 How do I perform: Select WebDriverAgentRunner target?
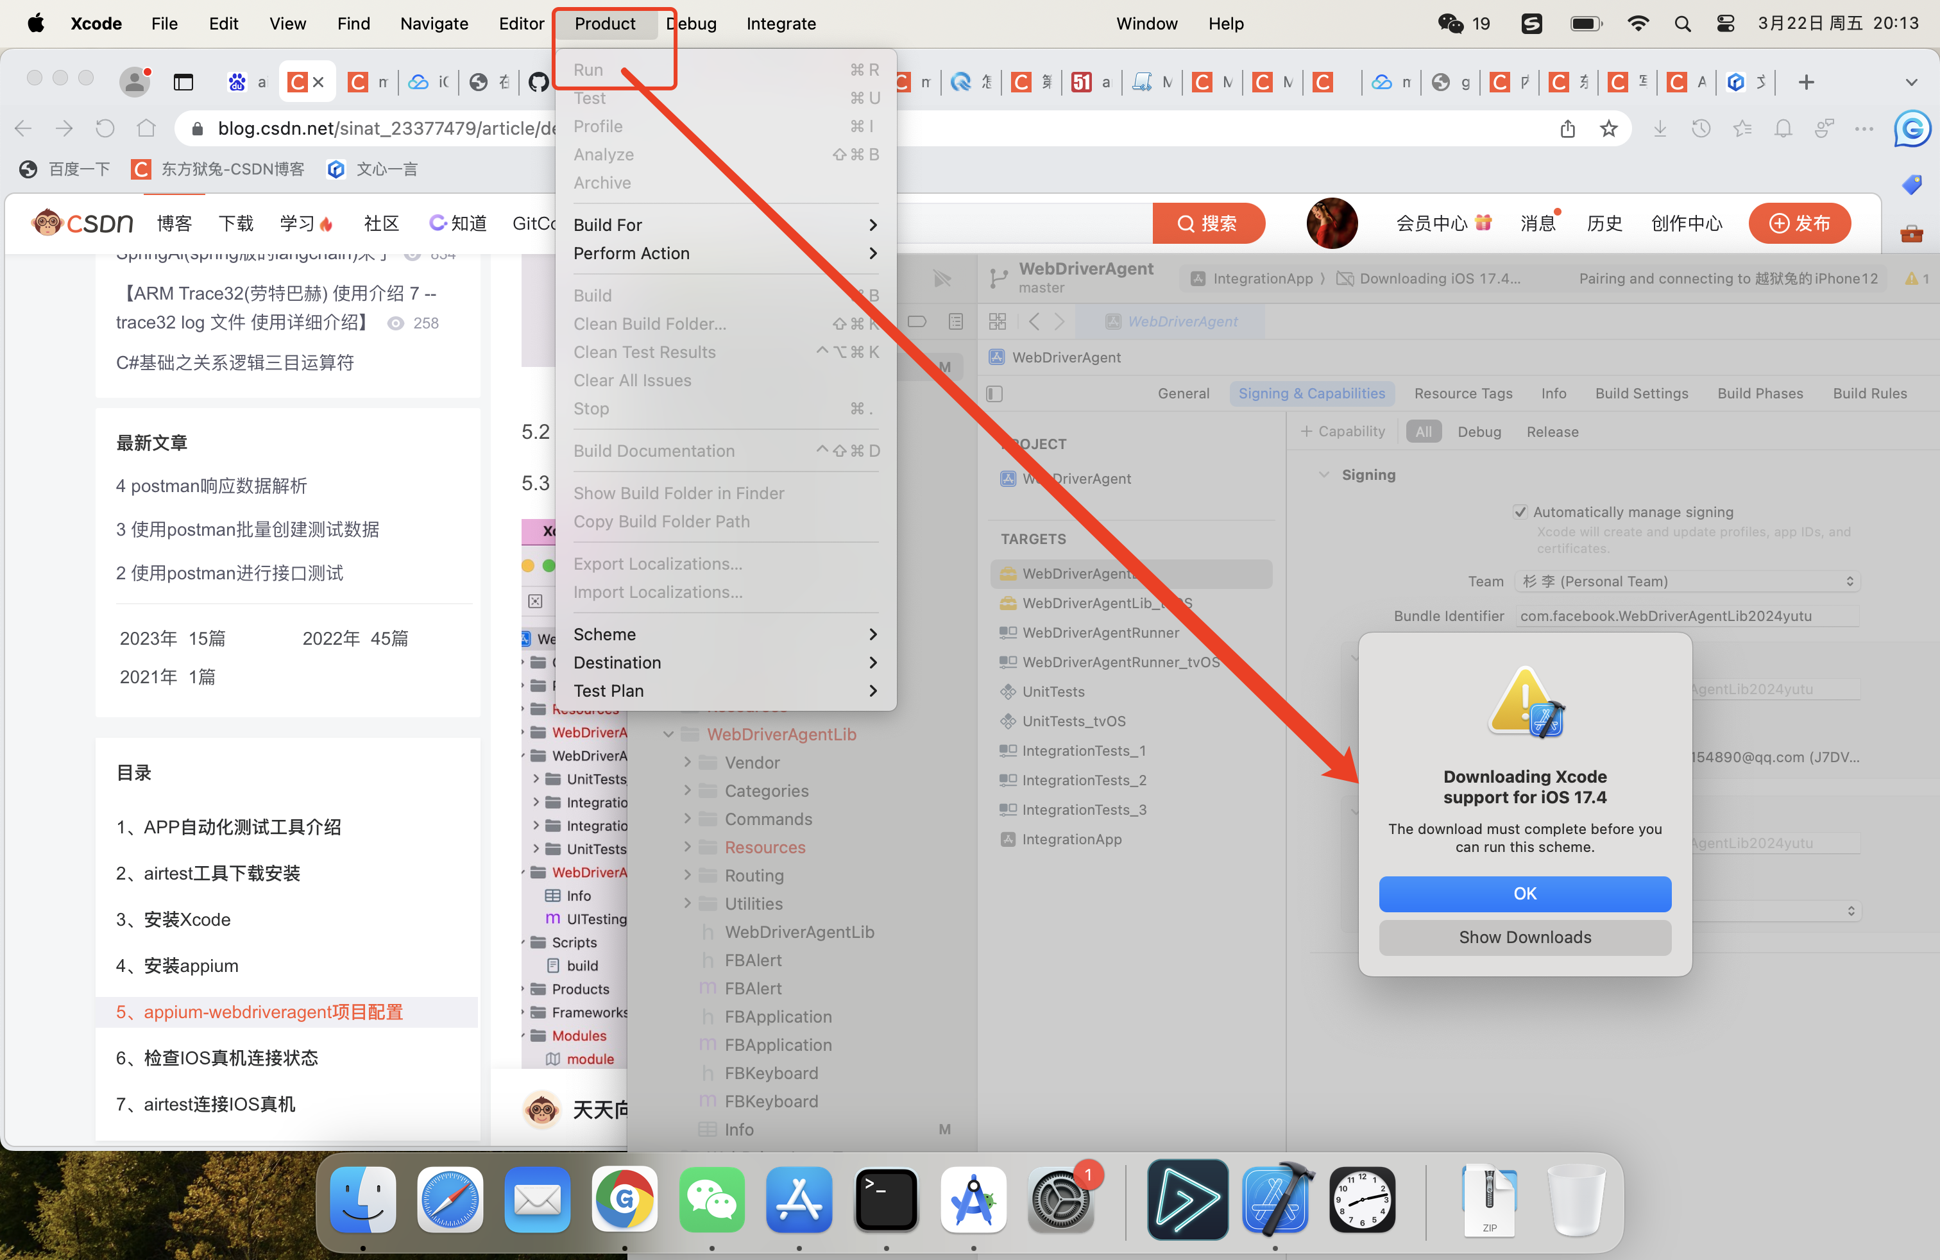(x=1100, y=633)
